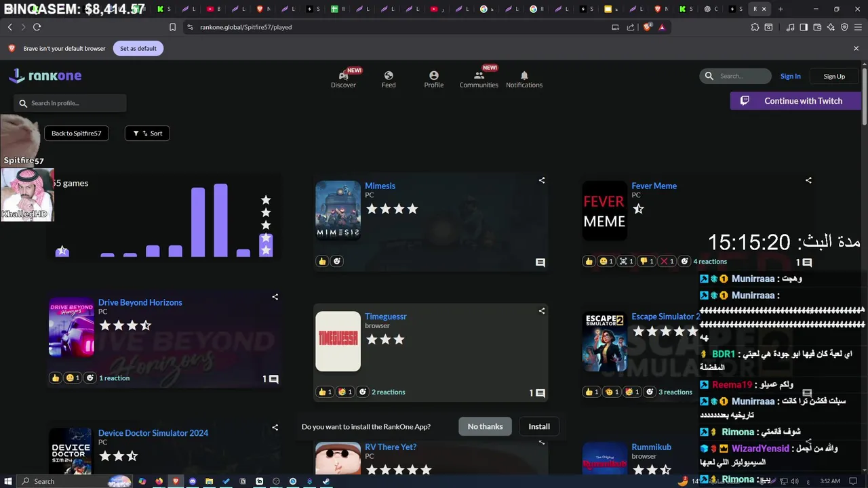Screen dimensions: 868x488
Task: Click the page's vertical scrollbar
Action: [865, 95]
